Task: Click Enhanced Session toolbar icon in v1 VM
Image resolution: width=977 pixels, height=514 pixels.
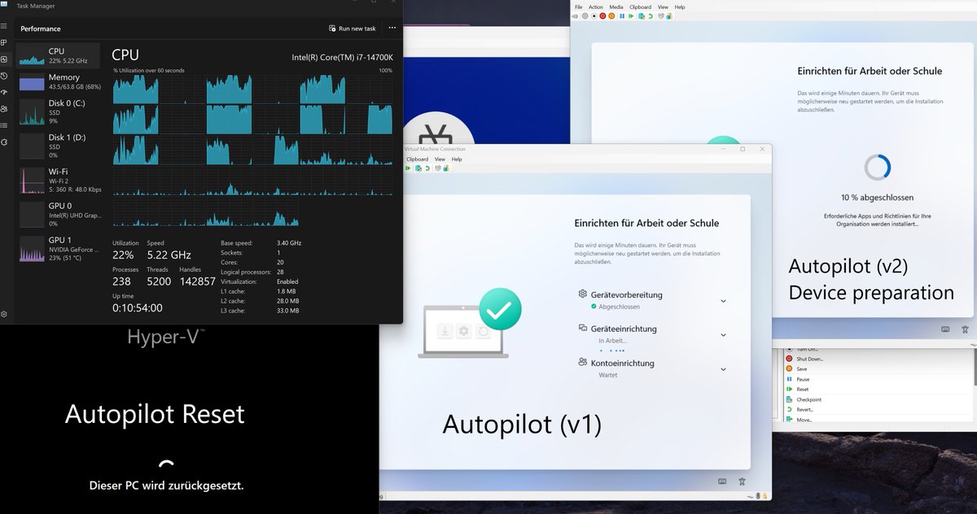Action: coord(438,168)
